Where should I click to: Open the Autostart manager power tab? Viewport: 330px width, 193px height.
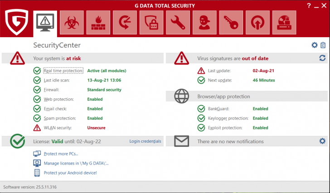pos(257,23)
